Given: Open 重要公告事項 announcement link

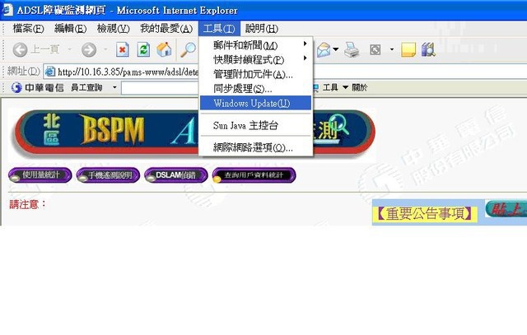Looking at the screenshot, I should [x=425, y=213].
